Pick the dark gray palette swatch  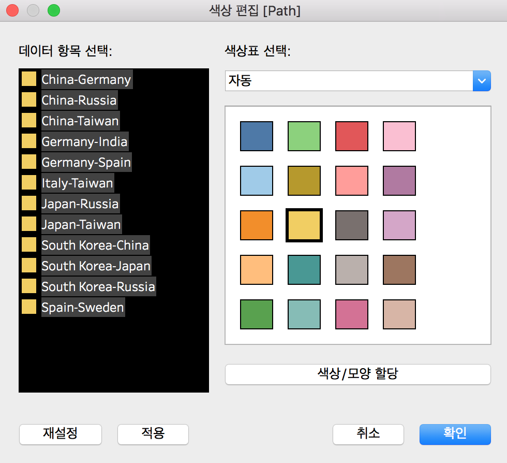point(351,225)
